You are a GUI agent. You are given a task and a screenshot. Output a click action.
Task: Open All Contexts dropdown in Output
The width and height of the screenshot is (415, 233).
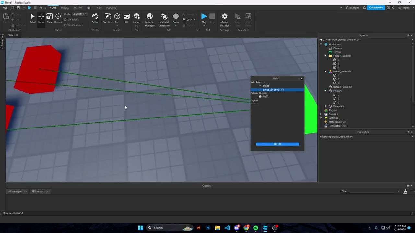(x=40, y=191)
